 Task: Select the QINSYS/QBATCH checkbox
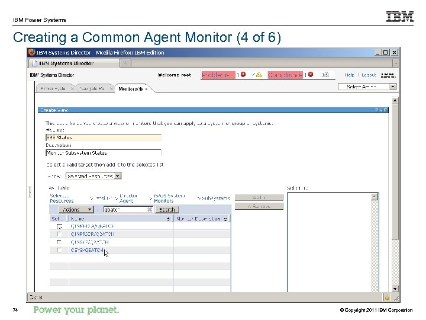click(x=59, y=242)
